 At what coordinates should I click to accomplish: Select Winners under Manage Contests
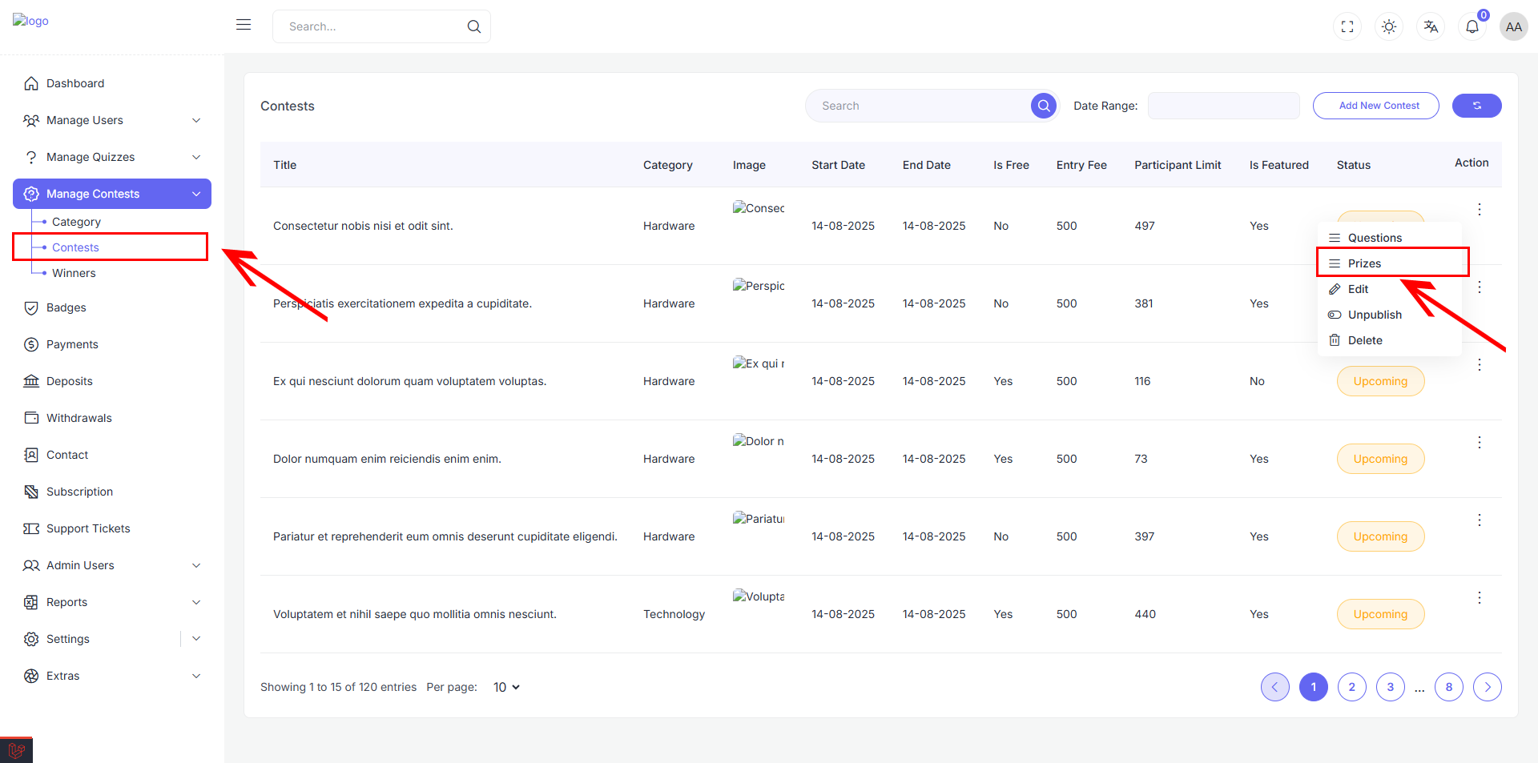[x=74, y=273]
